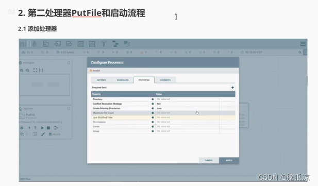Viewport: 318px width, 186px height.
Task: Select the Process Group toolbar icon
Action: tap(80, 44)
